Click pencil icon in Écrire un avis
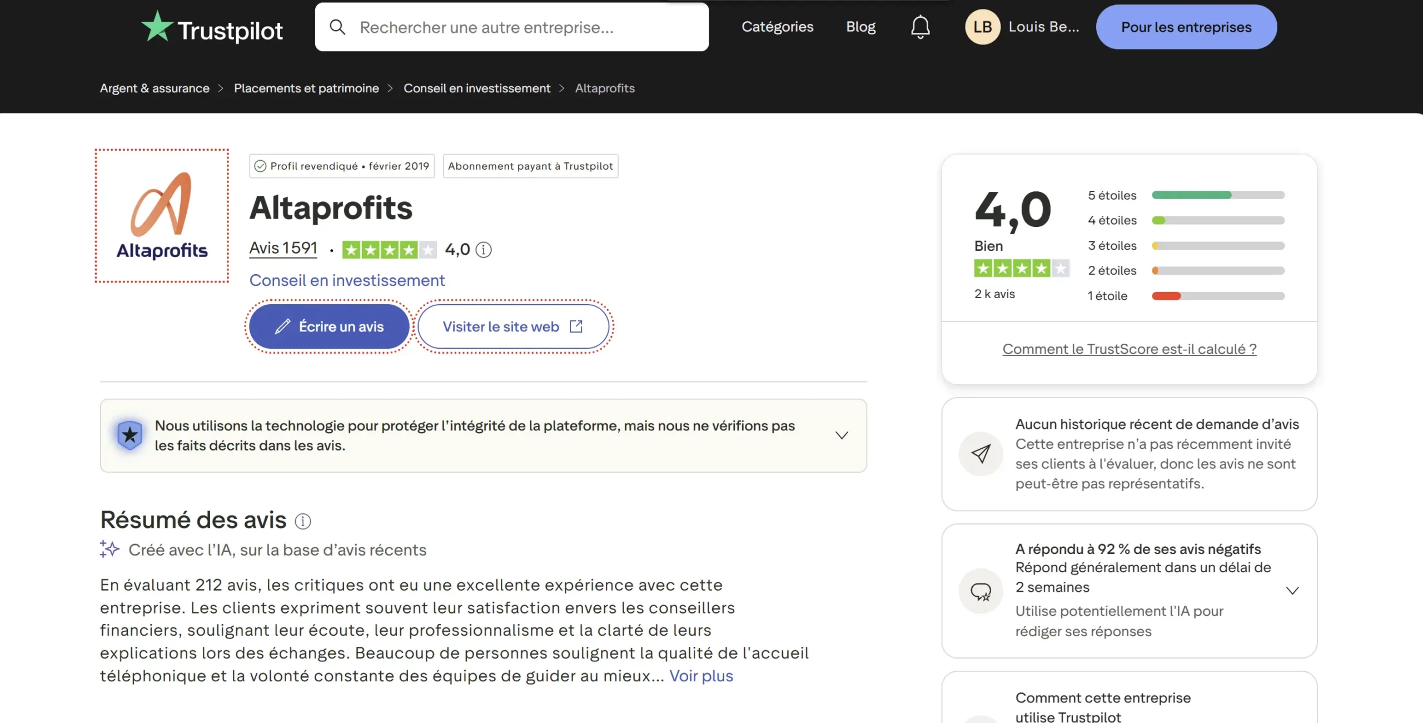The height and width of the screenshot is (723, 1423). click(282, 326)
